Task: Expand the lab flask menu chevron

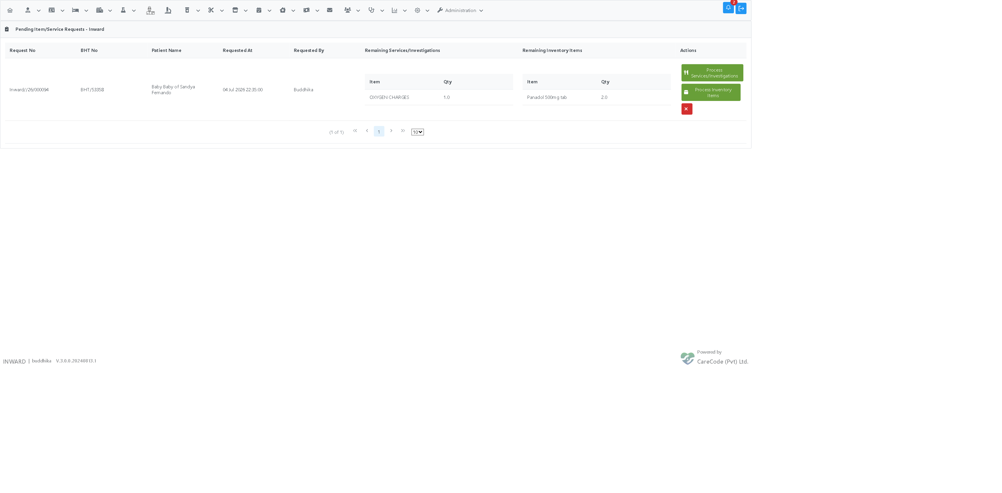Action: [x=134, y=11]
